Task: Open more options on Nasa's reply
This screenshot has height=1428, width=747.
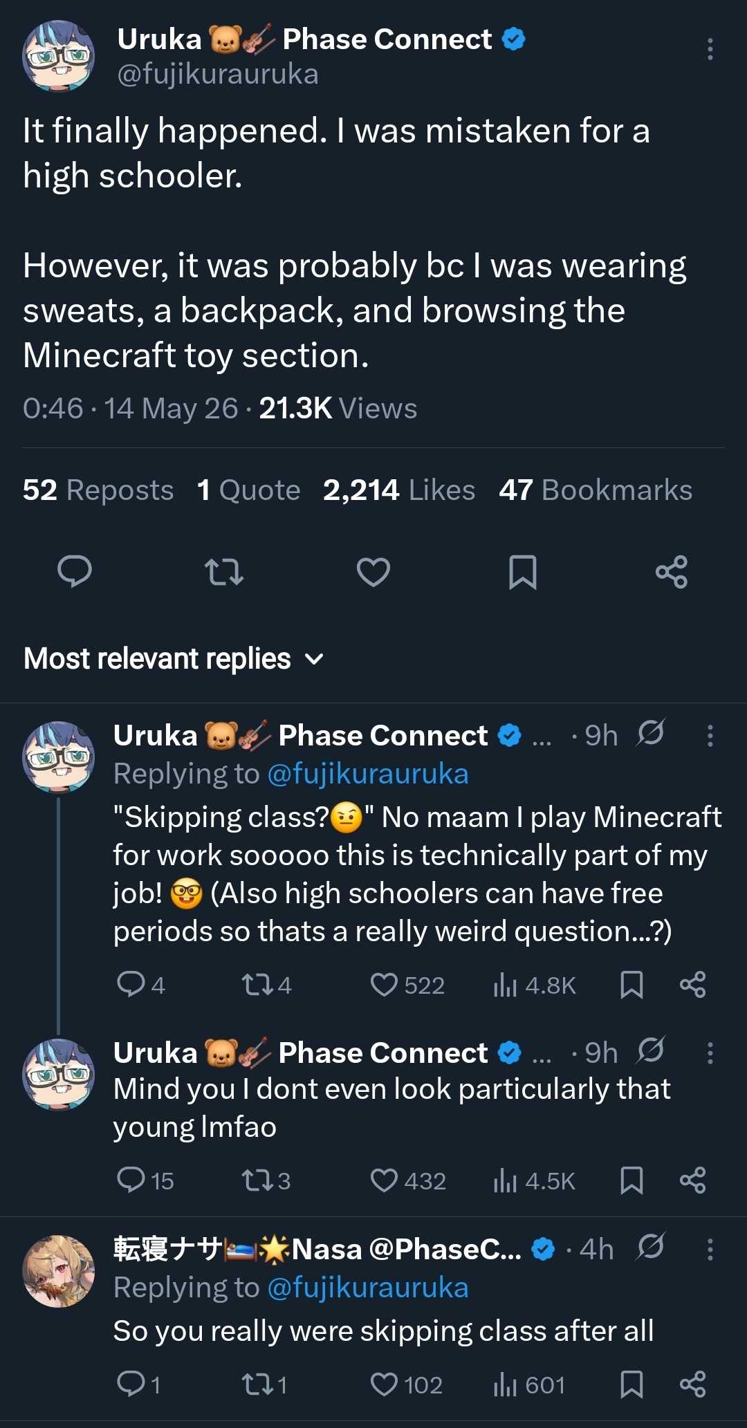Action: 710,1250
